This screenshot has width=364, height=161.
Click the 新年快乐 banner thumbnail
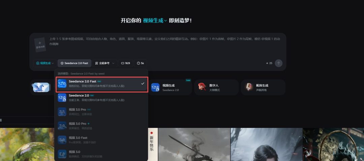click(153, 144)
